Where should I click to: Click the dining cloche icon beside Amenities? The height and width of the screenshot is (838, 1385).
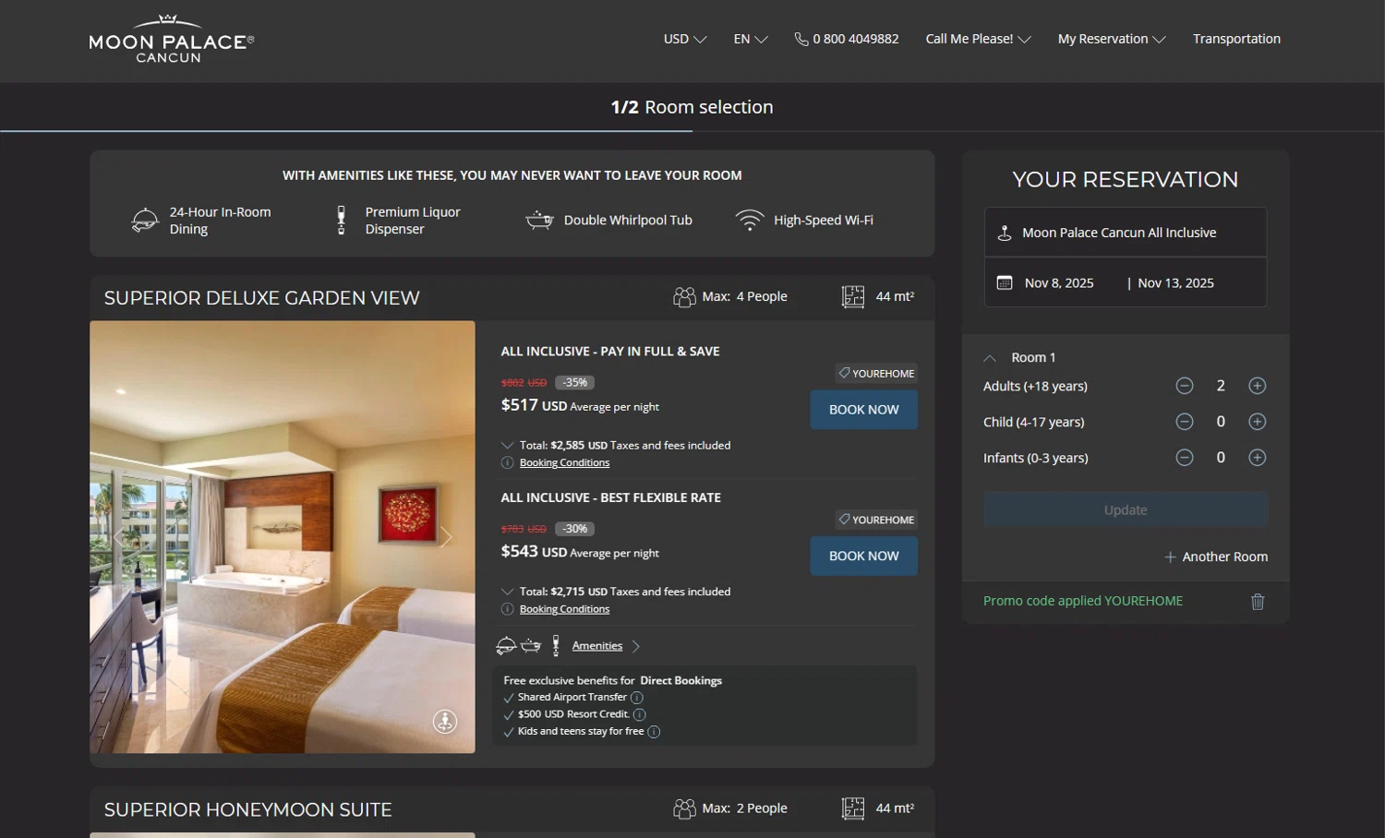[506, 646]
